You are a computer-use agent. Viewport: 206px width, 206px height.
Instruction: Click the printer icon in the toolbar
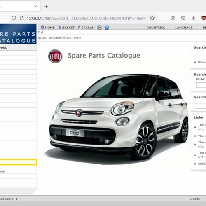tap(100, 28)
